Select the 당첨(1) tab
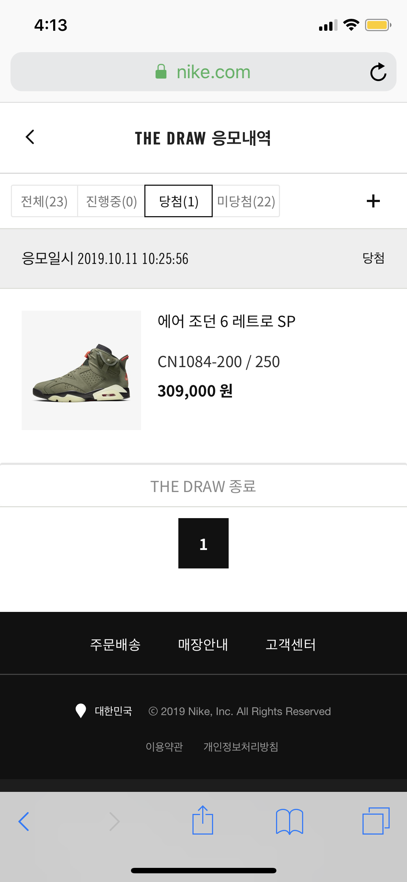The width and height of the screenshot is (407, 882). pos(178,201)
